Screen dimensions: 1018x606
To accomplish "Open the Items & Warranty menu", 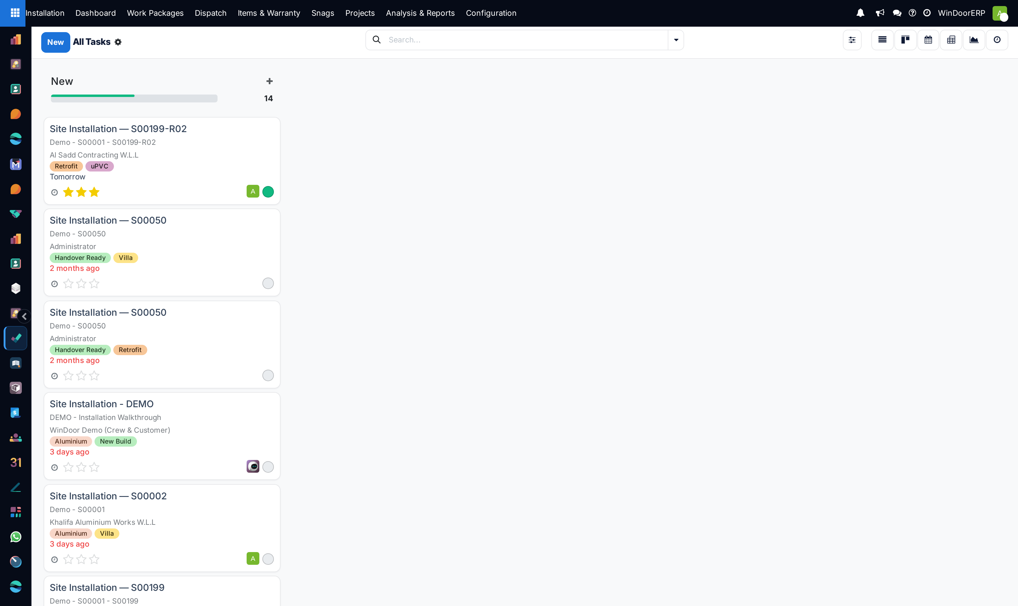I will [269, 13].
